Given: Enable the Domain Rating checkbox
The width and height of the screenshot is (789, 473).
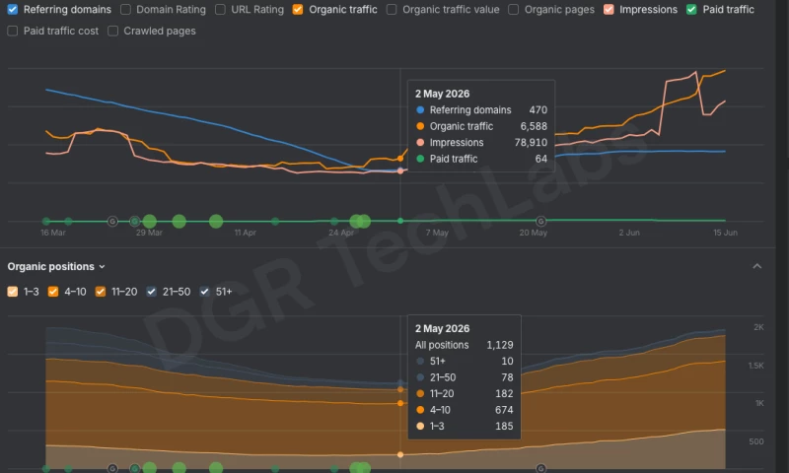Looking at the screenshot, I should [126, 10].
